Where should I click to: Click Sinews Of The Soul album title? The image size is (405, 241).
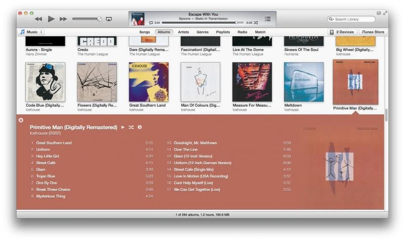(301, 50)
